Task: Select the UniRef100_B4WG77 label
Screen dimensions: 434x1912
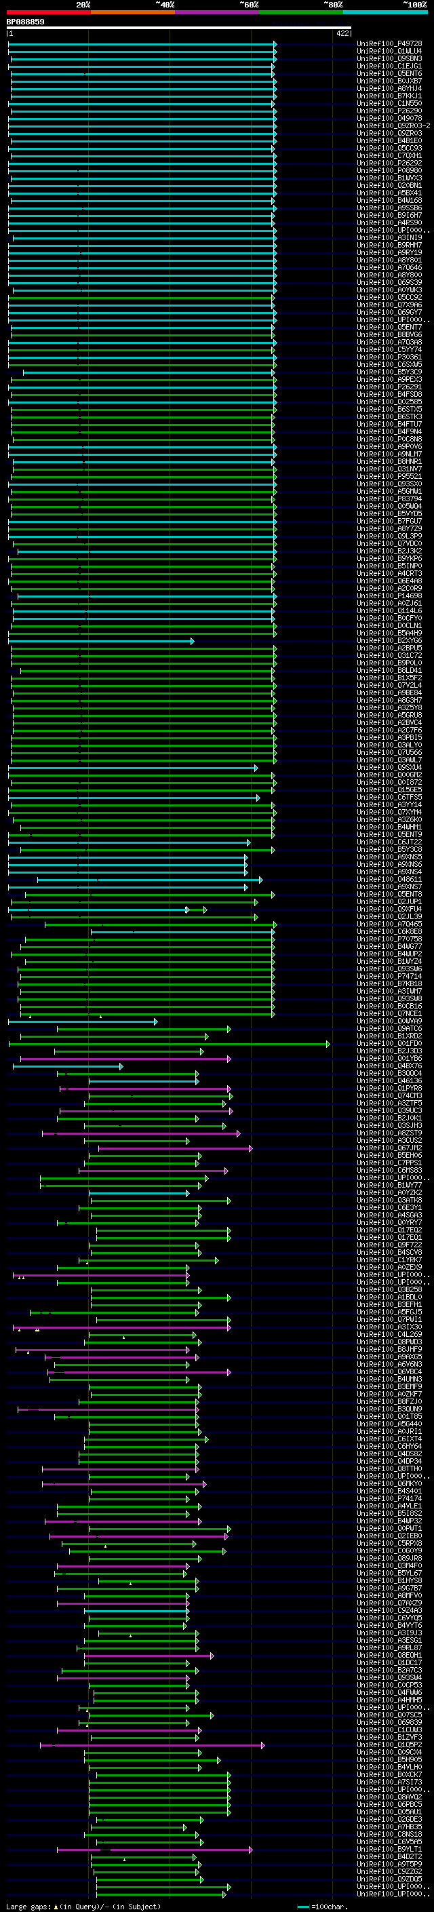Action: (x=389, y=946)
